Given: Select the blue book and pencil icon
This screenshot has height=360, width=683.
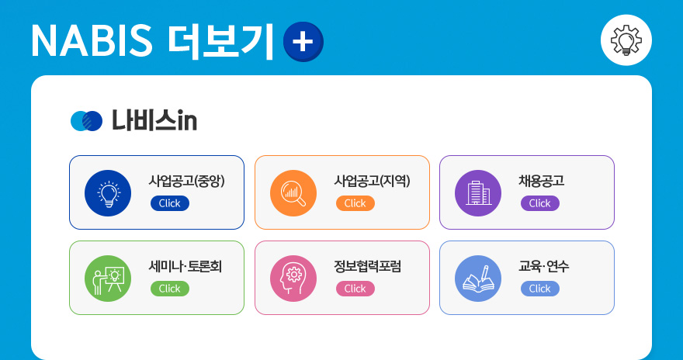Looking at the screenshot, I should pos(478,279).
